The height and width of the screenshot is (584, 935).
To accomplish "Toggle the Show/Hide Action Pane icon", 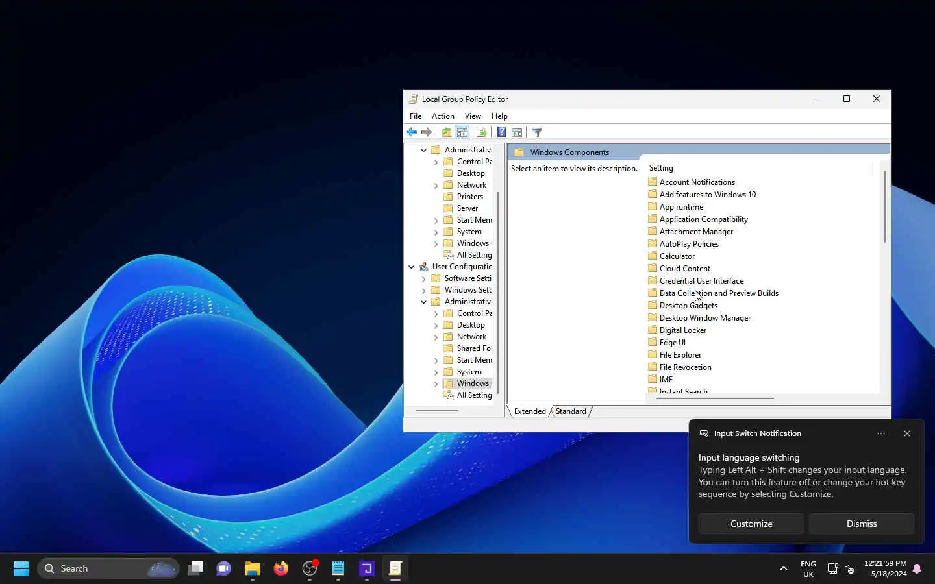I will [x=517, y=132].
